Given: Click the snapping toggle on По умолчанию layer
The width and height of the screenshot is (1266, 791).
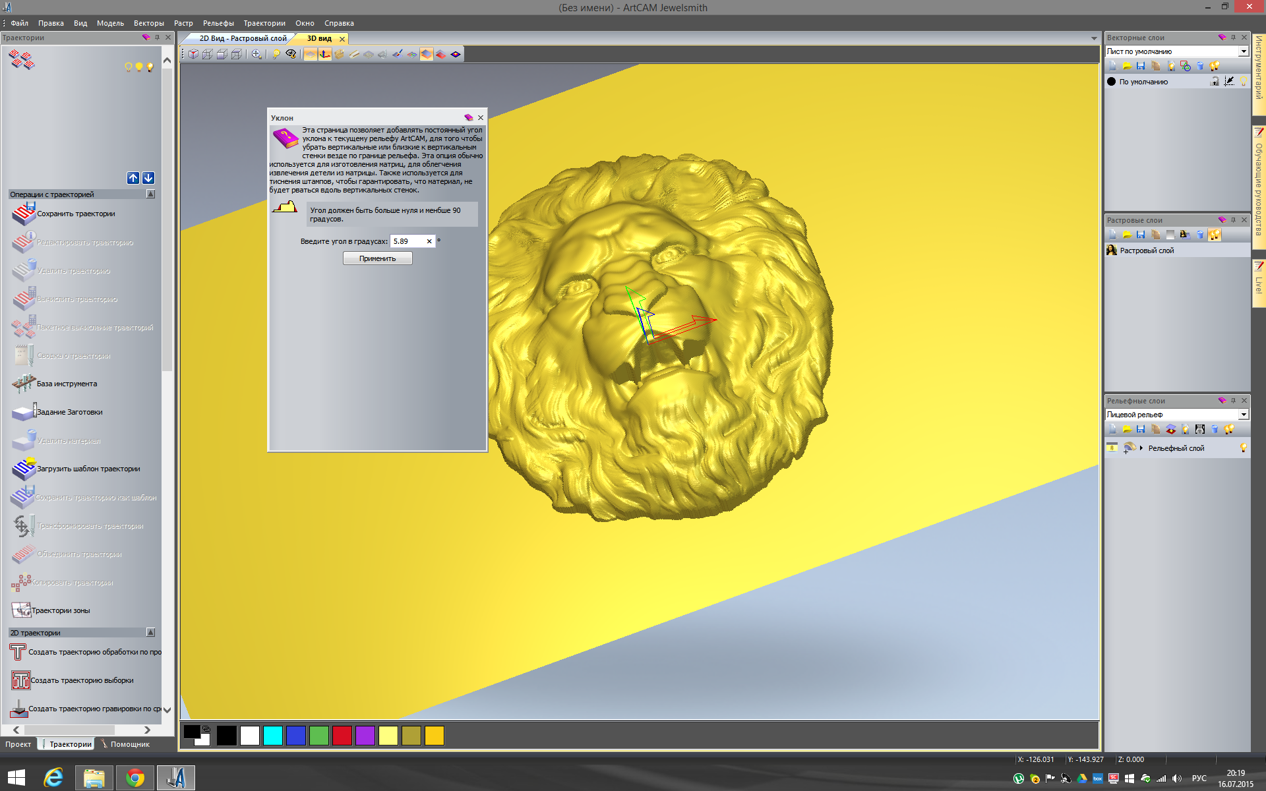Looking at the screenshot, I should [x=1229, y=82].
